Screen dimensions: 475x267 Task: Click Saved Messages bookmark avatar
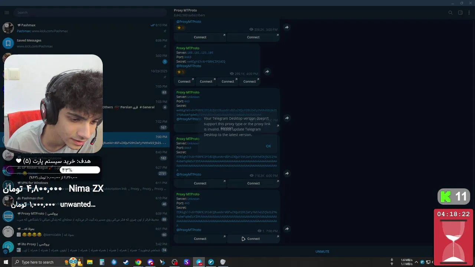(x=8, y=43)
